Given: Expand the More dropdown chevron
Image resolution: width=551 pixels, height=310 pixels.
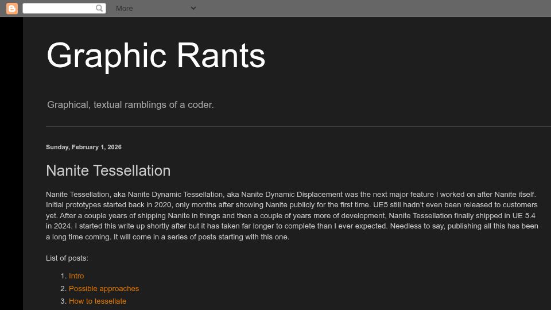Looking at the screenshot, I should [193, 8].
